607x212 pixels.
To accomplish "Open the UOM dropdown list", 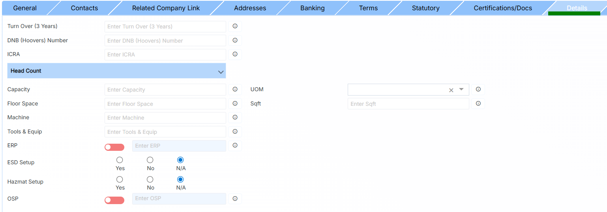I will [461, 90].
